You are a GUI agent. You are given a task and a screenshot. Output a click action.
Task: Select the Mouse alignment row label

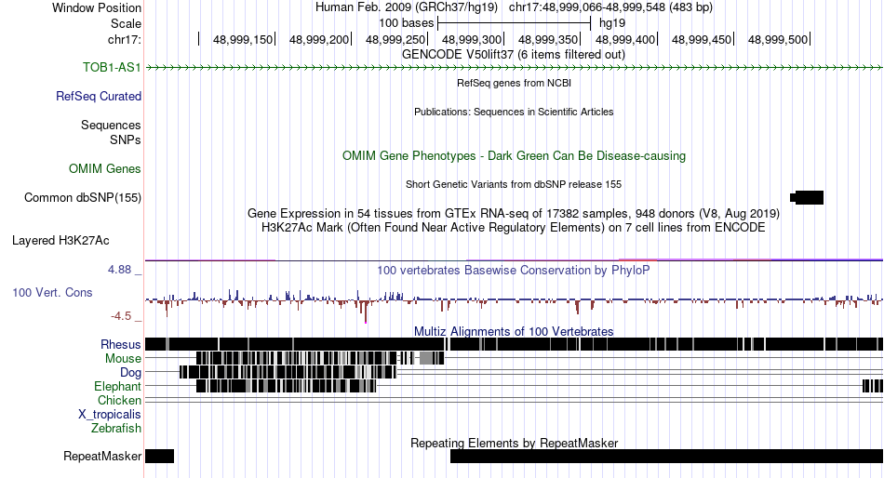pyautogui.click(x=123, y=359)
